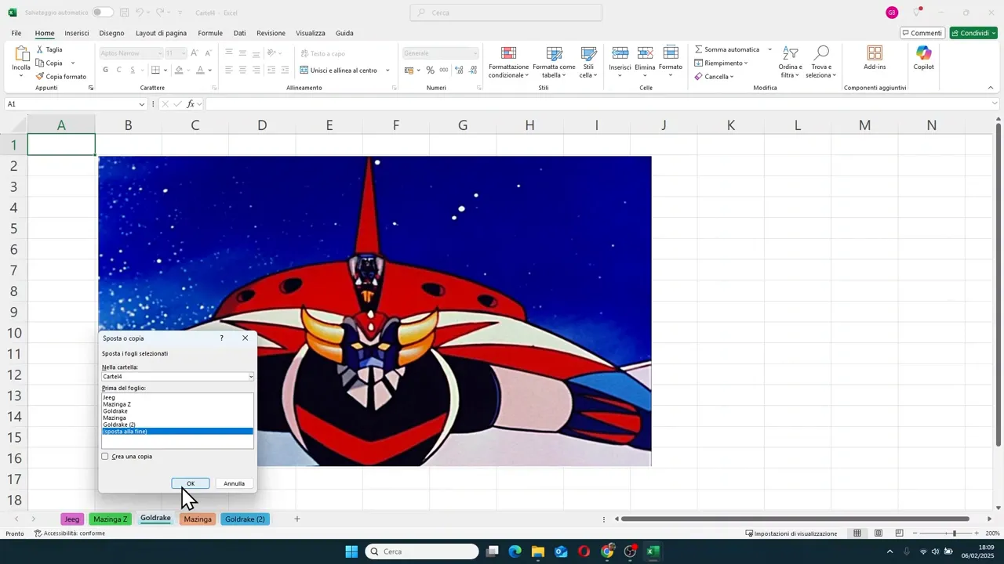Click the insert function fx icon

(191, 104)
